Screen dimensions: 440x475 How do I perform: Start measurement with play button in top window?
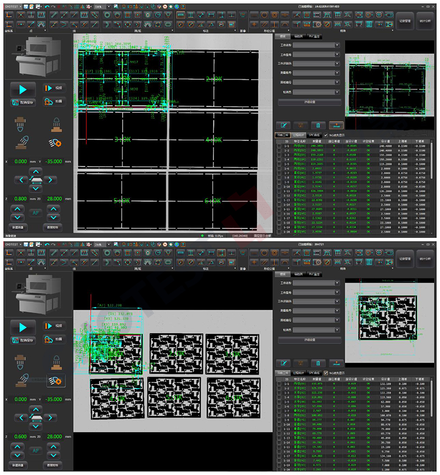(23, 89)
